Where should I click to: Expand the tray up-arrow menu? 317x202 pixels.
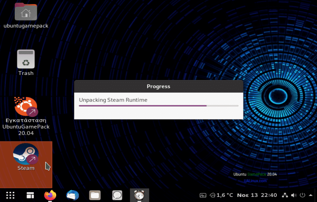tap(311, 195)
